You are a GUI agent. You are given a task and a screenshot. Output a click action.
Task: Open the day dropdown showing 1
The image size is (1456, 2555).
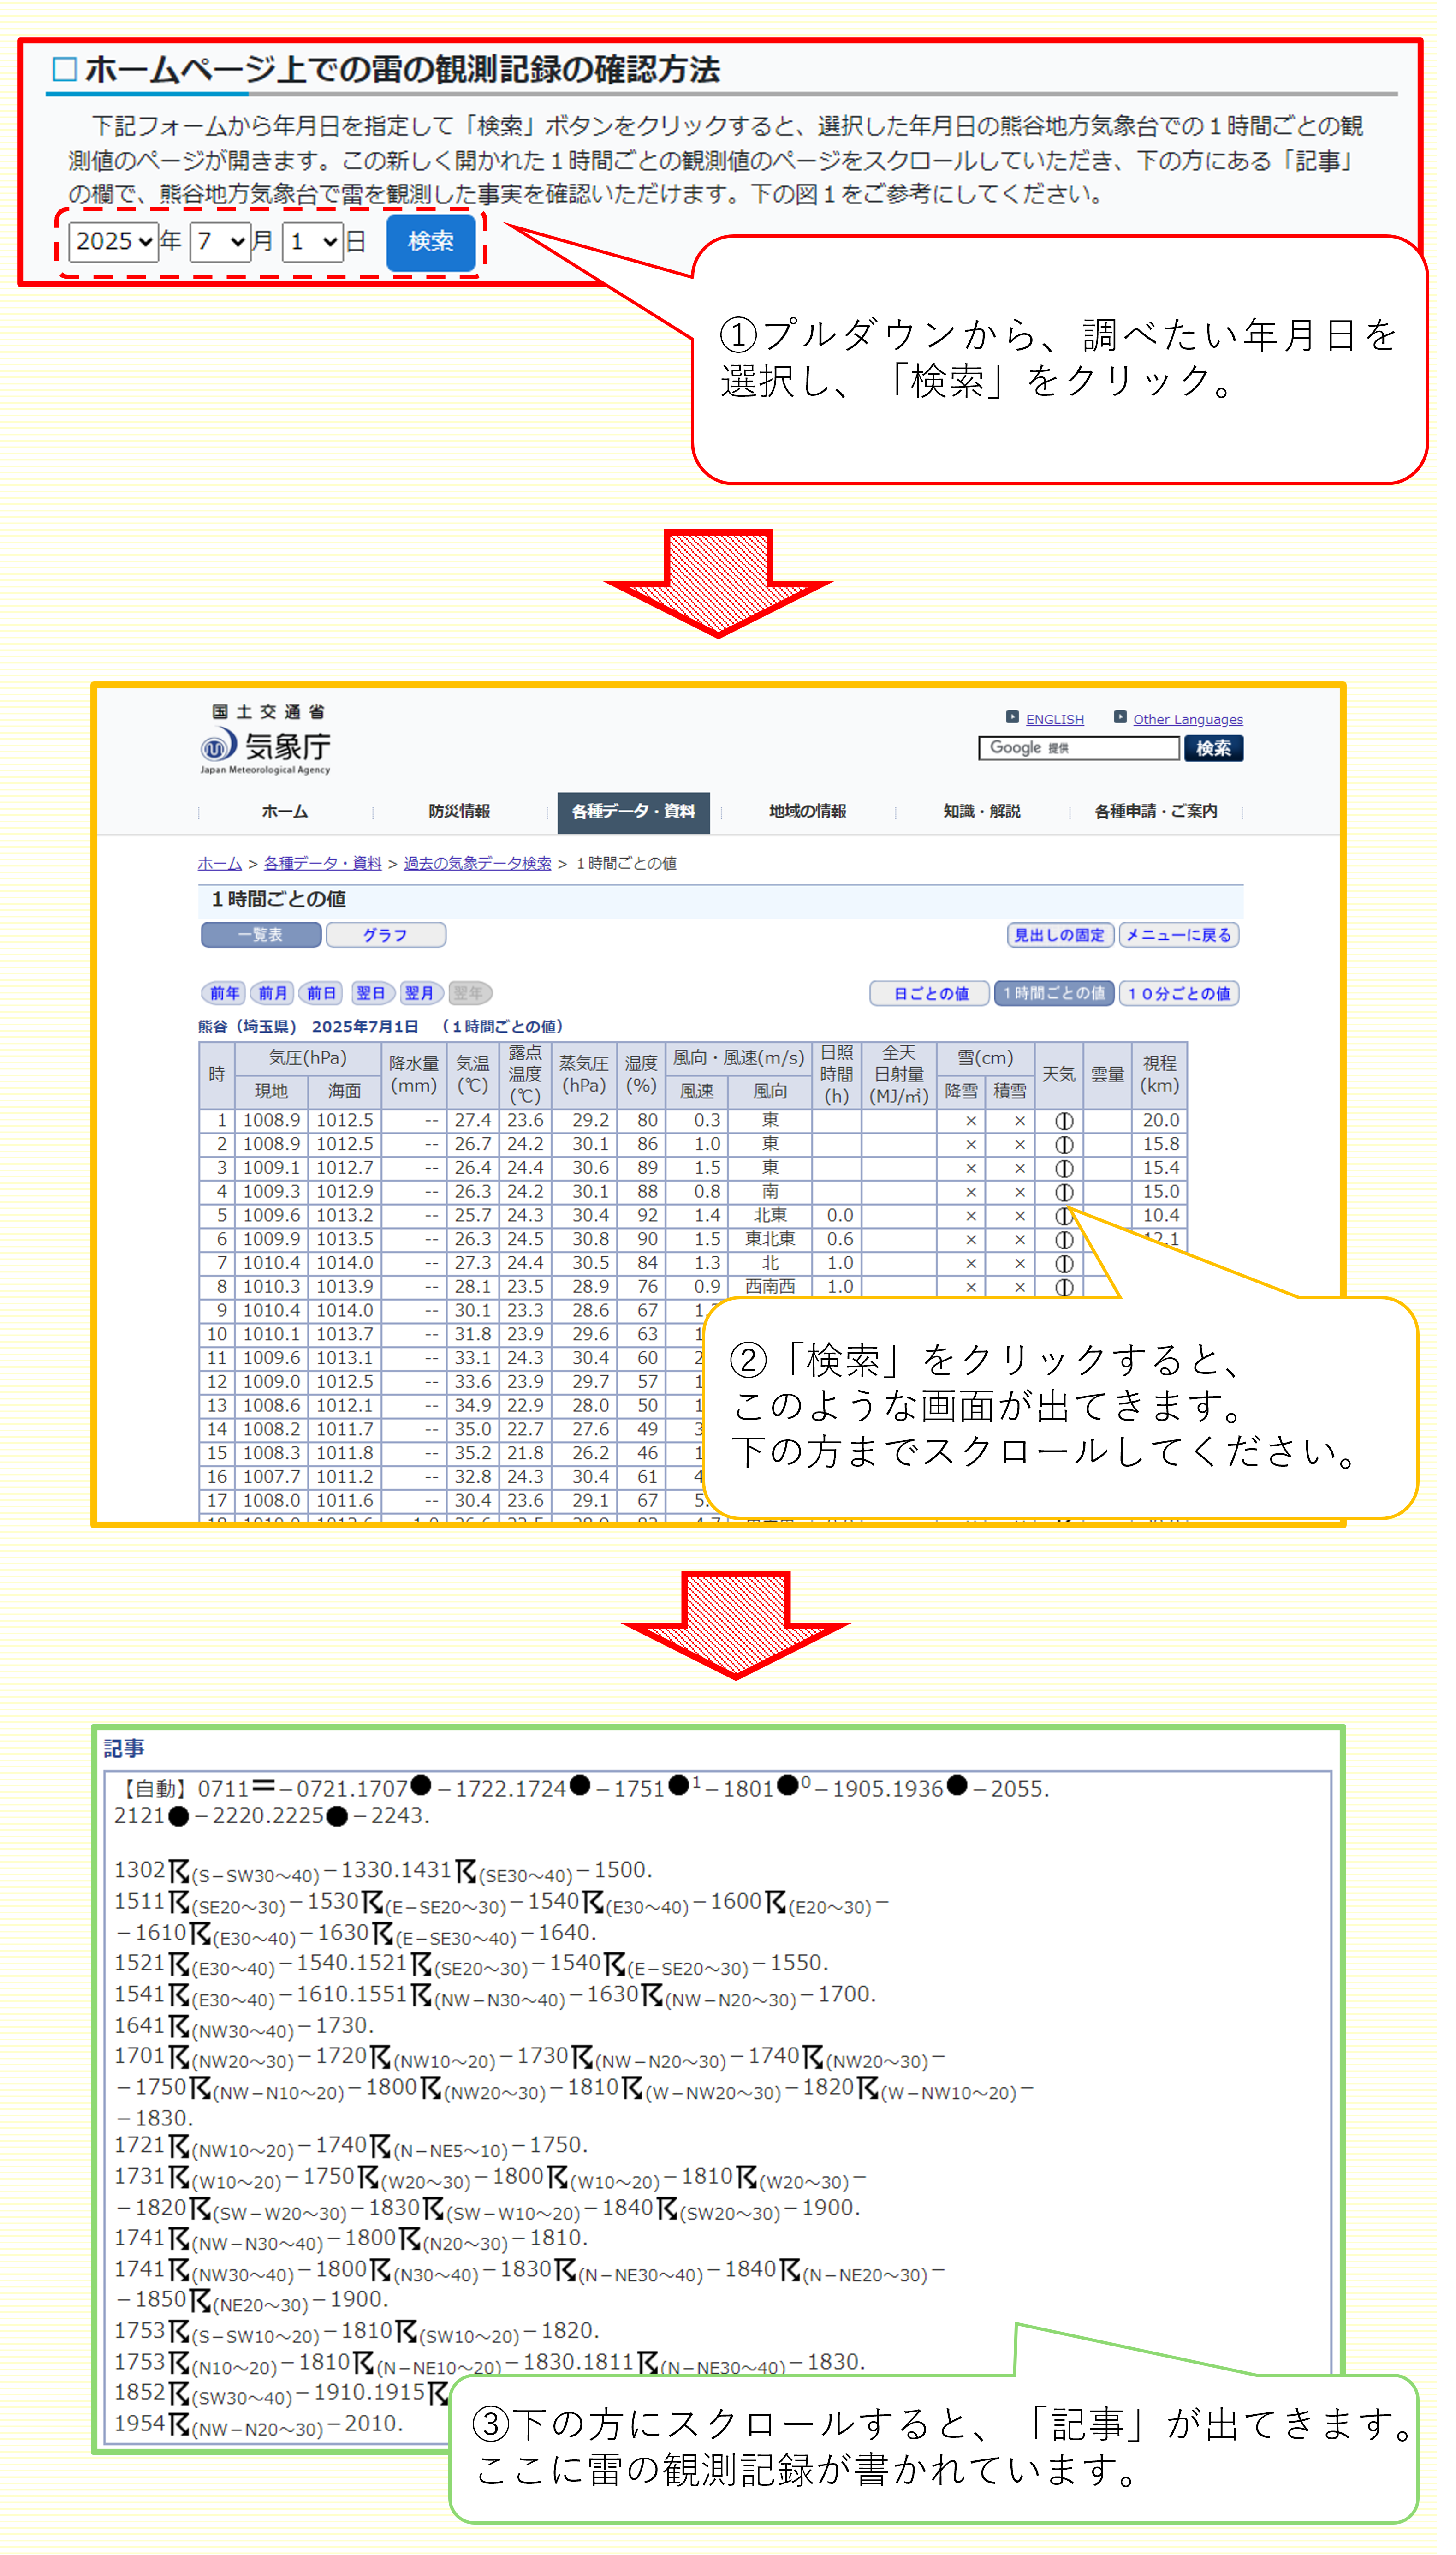(x=313, y=242)
